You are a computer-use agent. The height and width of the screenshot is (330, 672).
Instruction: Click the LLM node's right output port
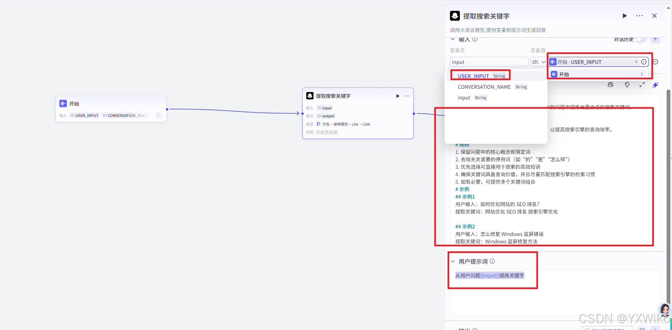point(414,113)
